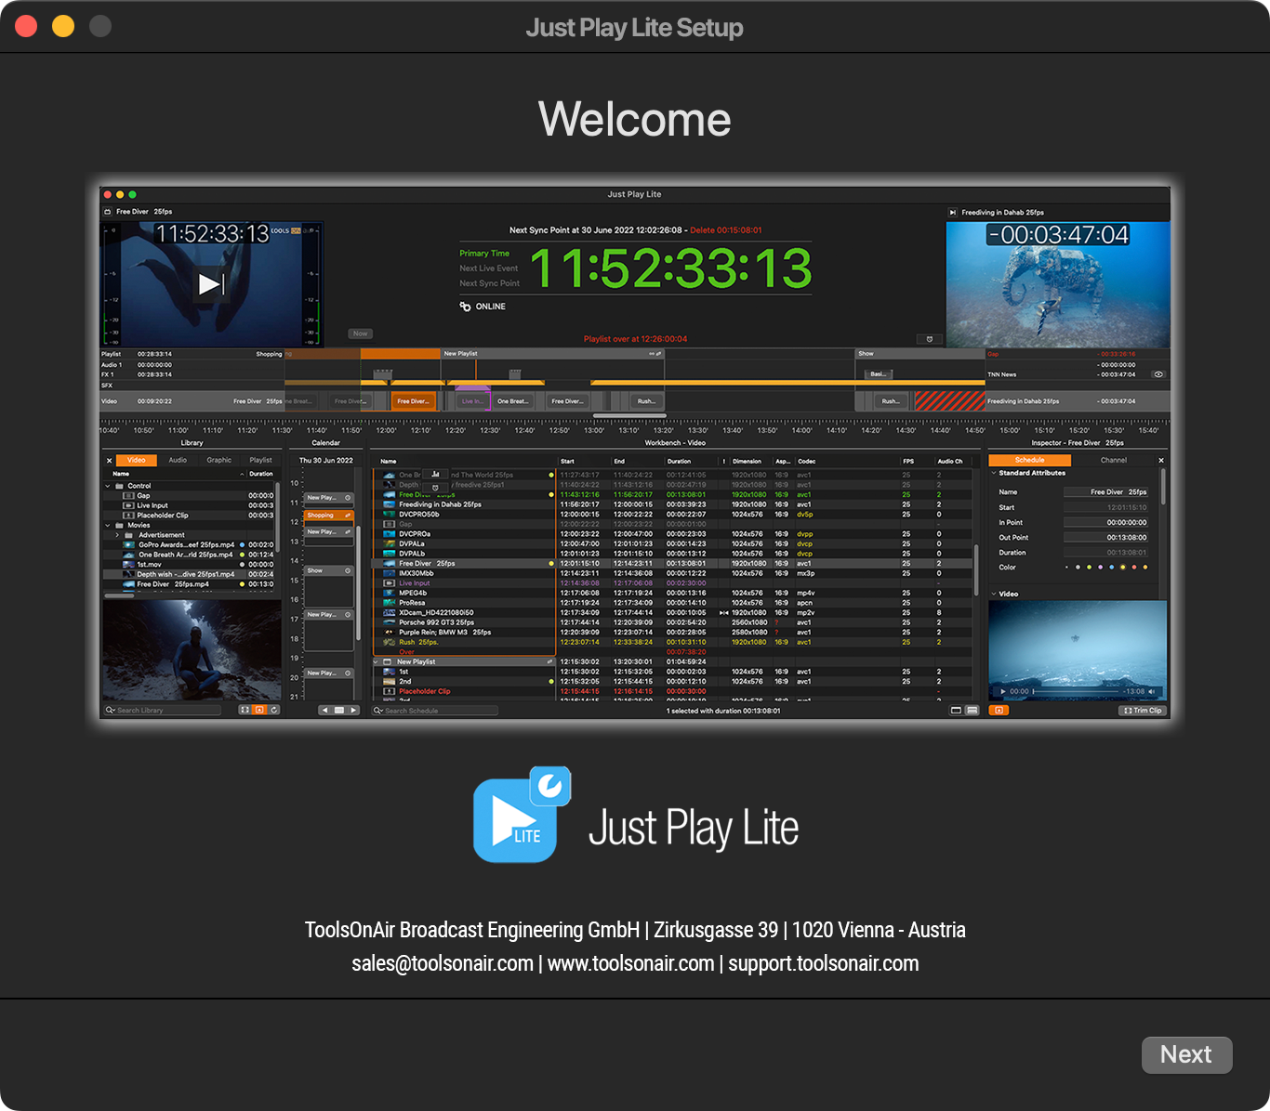This screenshot has height=1111, width=1270.
Task: Select the Shopping block in the Calendar
Action: 328,516
